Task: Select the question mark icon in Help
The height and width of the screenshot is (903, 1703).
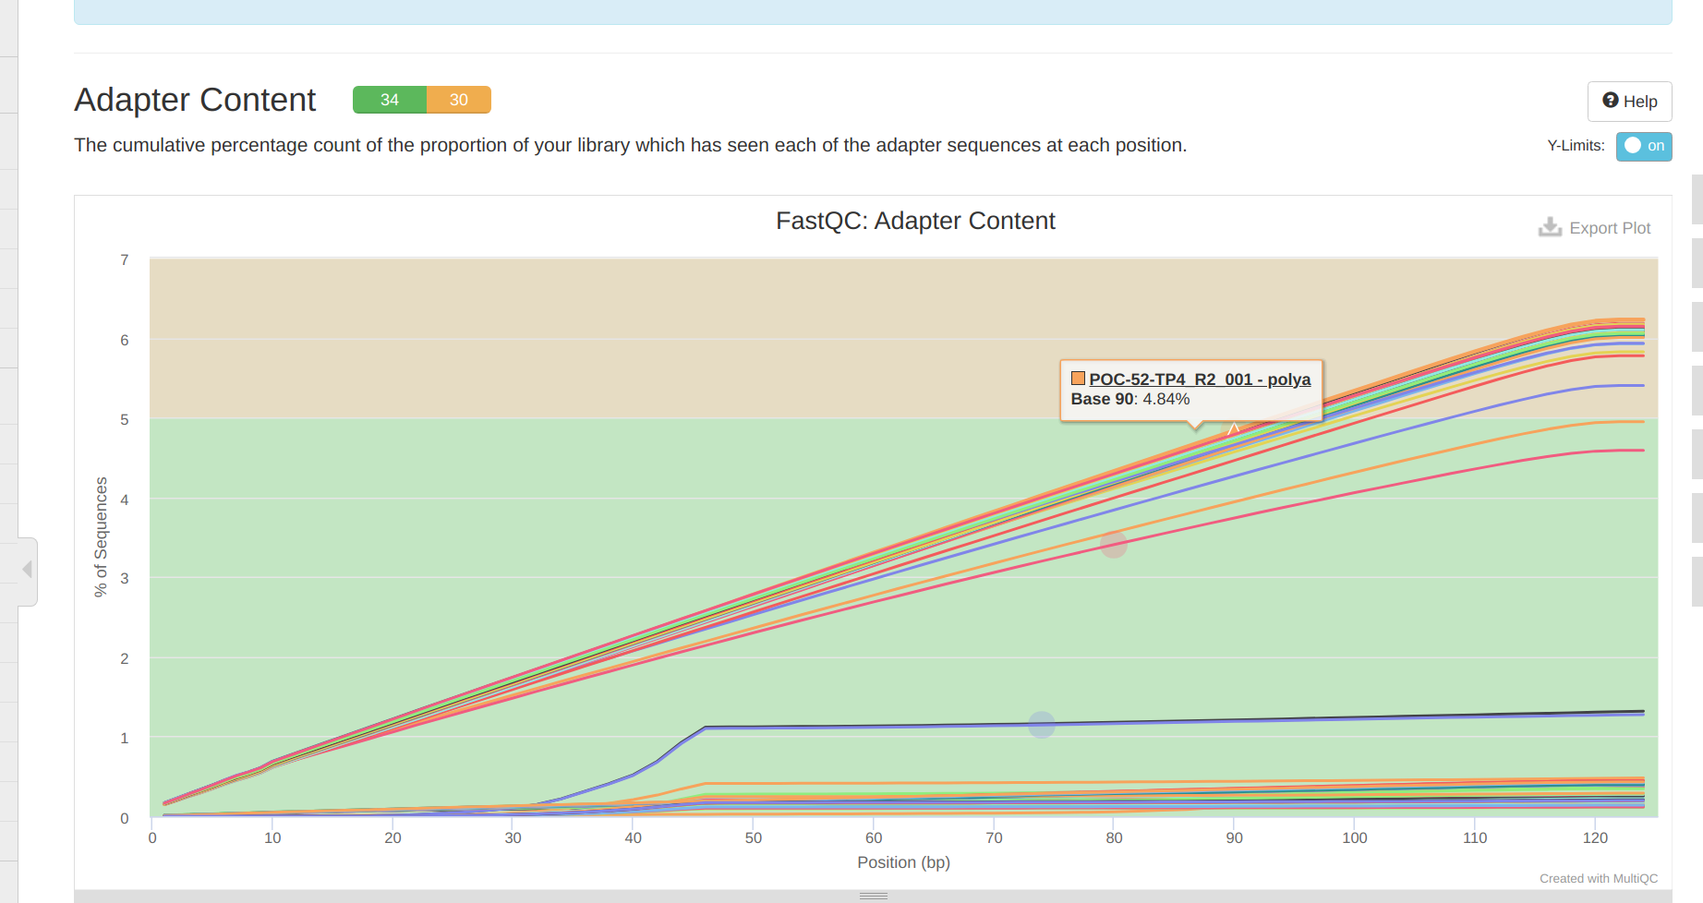Action: (x=1611, y=100)
